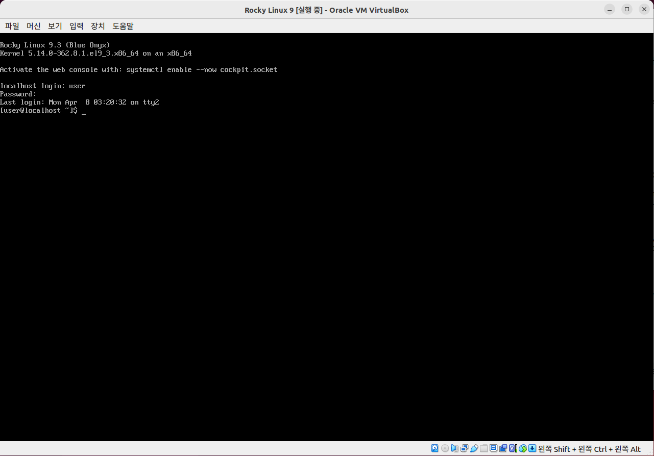Click the 'Last login' line in the console
The height and width of the screenshot is (456, 654).
[80, 102]
